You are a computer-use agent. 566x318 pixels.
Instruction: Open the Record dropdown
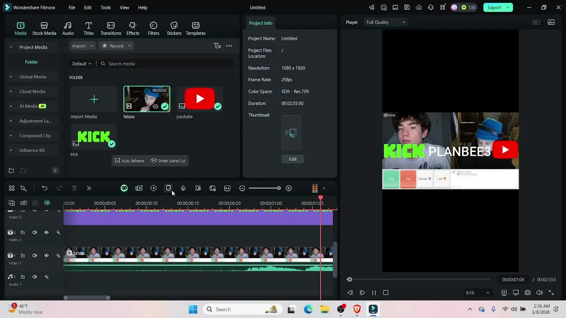pos(116,46)
